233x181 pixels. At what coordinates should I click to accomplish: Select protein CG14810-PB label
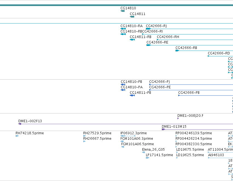coord(131,82)
